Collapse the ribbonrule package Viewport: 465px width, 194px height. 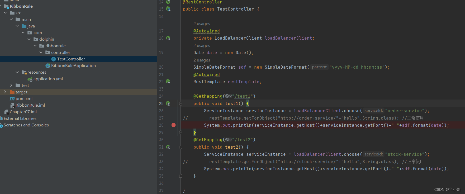tap(35, 46)
